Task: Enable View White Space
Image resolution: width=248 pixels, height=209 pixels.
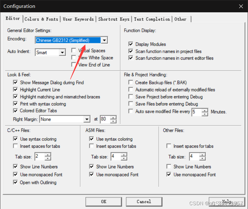Action: pyautogui.click(x=74, y=57)
